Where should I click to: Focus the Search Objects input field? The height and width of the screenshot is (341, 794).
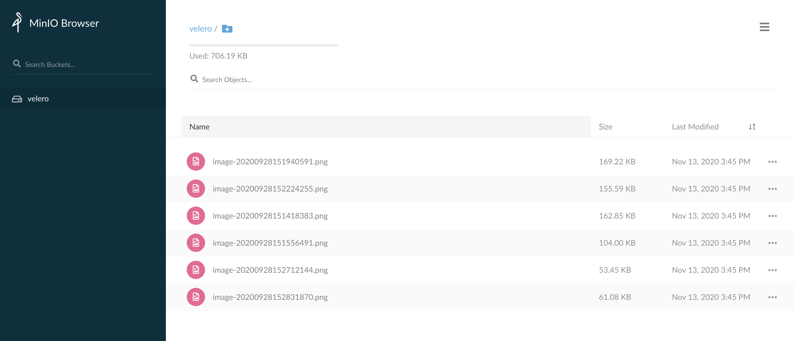click(x=481, y=79)
